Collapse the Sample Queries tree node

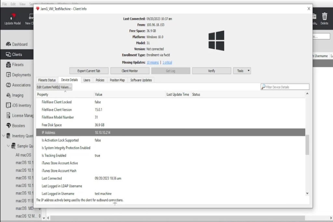8,146
